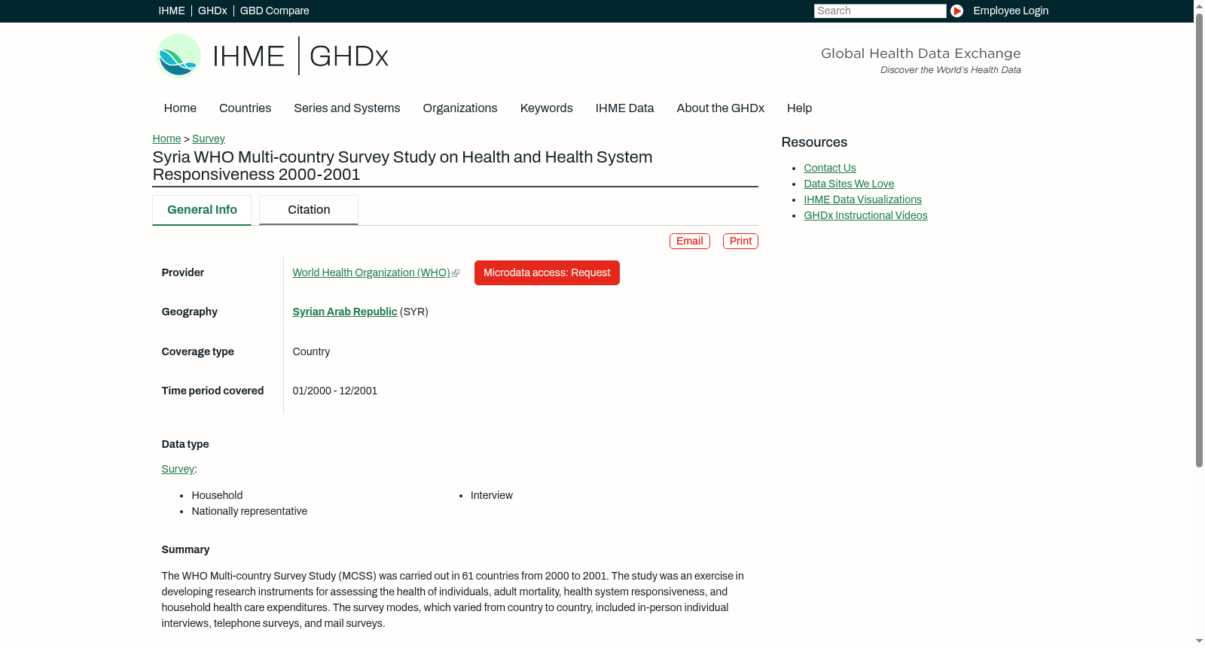Open the Home menu item
The height and width of the screenshot is (648, 1205).
click(180, 108)
